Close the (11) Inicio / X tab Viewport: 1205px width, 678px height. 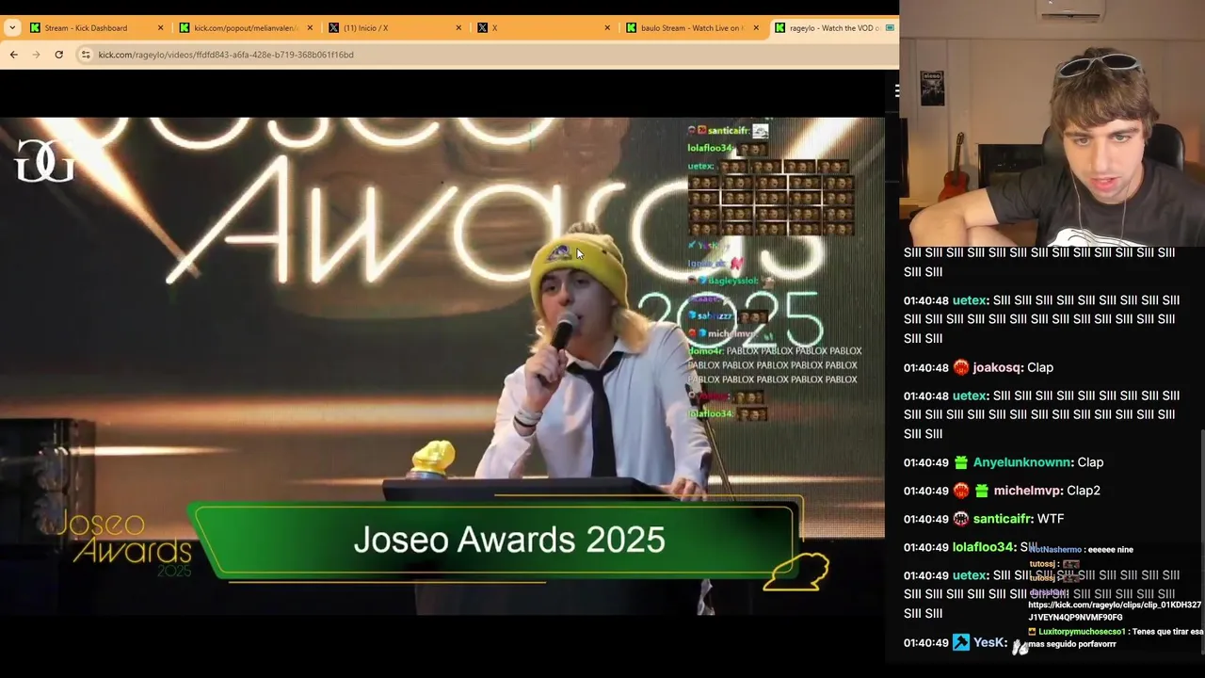click(458, 27)
